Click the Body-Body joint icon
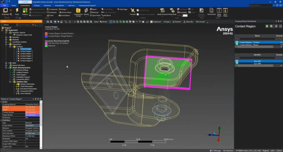 tap(172, 10)
